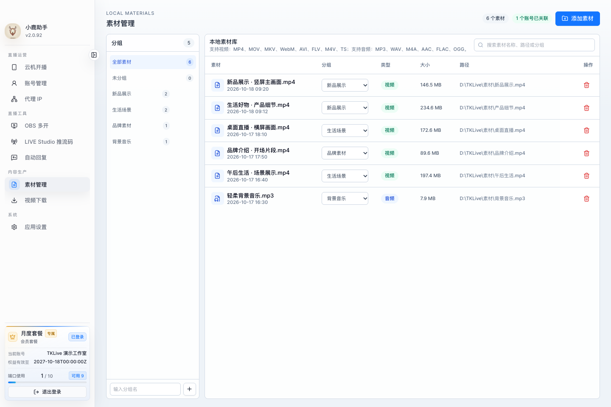Open group dropdown for 新品展示 · 竖屏主画面.mp4
Viewport: 611px width, 407px height.
(345, 85)
